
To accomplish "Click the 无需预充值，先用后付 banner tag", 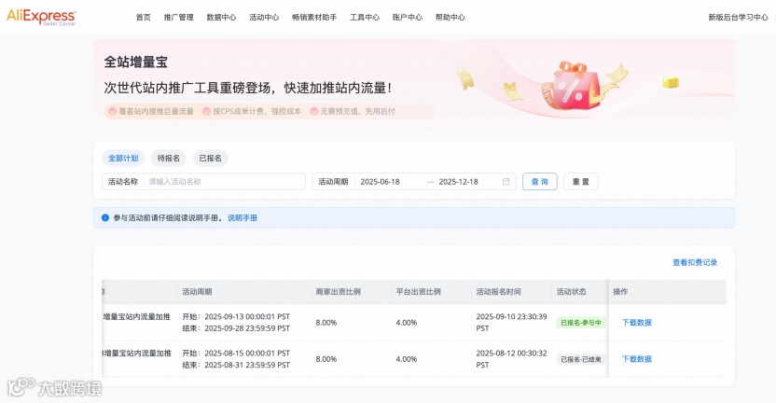I will tap(353, 111).
